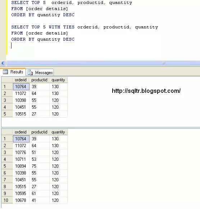
Task: Switch to the Messages tab
Action: click(40, 73)
